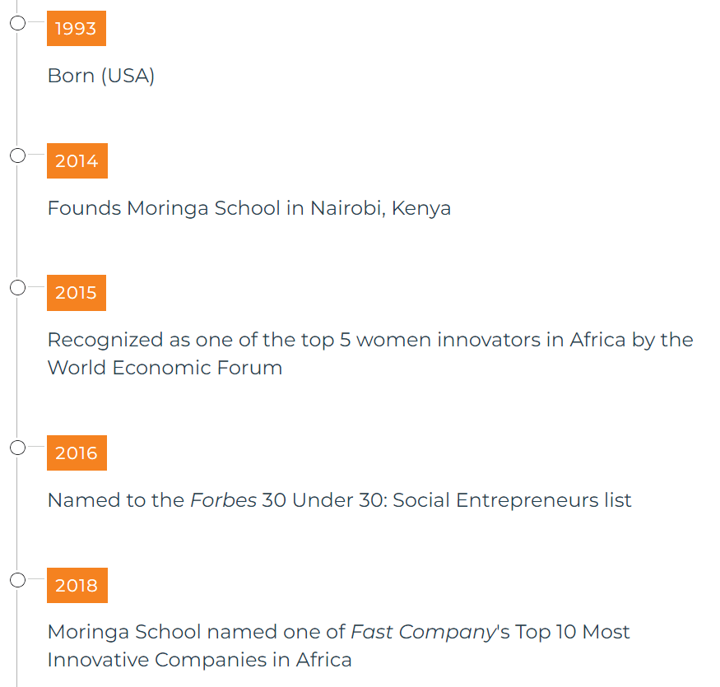
Task: Click the vertical timeline line between 2015 and 2016
Action: click(x=17, y=368)
